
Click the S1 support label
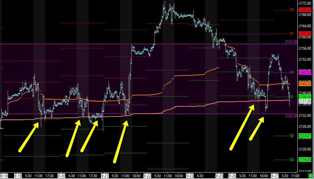click(292, 97)
